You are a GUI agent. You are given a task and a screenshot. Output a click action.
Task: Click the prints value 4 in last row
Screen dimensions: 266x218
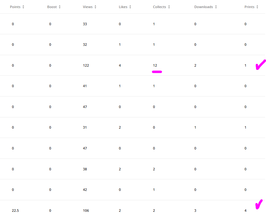pyautogui.click(x=245, y=211)
